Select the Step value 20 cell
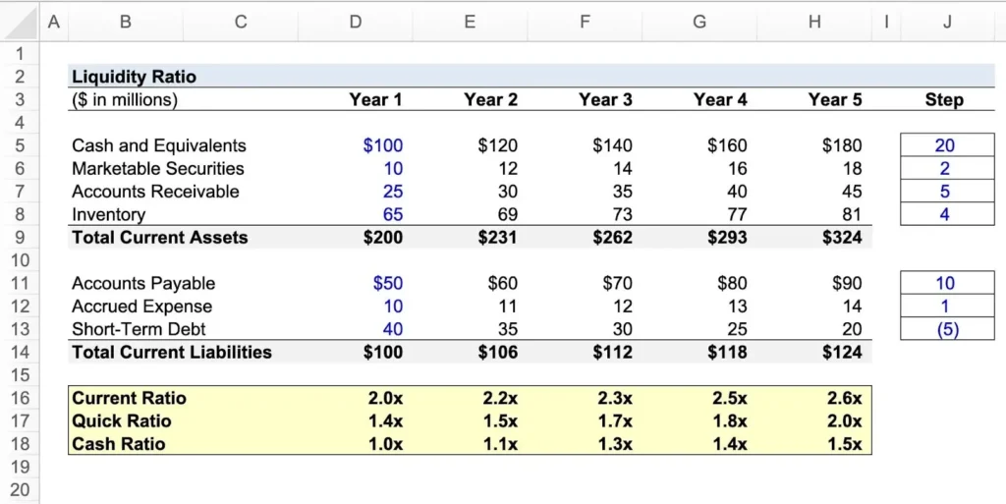This screenshot has height=504, width=1006. 944,145
